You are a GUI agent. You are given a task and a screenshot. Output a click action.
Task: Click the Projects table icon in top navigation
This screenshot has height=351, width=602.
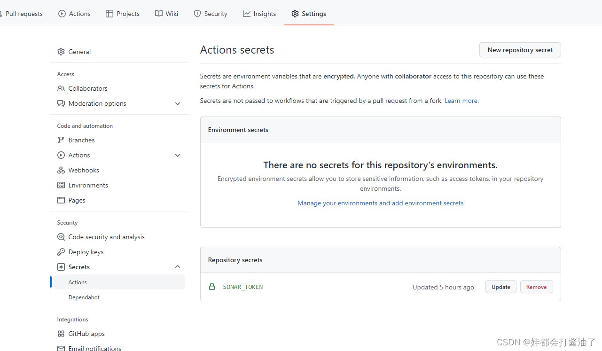(x=109, y=14)
